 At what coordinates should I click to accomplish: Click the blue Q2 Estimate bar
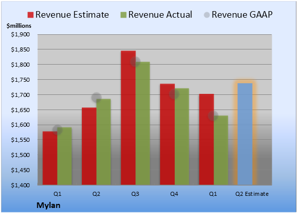click(x=245, y=134)
